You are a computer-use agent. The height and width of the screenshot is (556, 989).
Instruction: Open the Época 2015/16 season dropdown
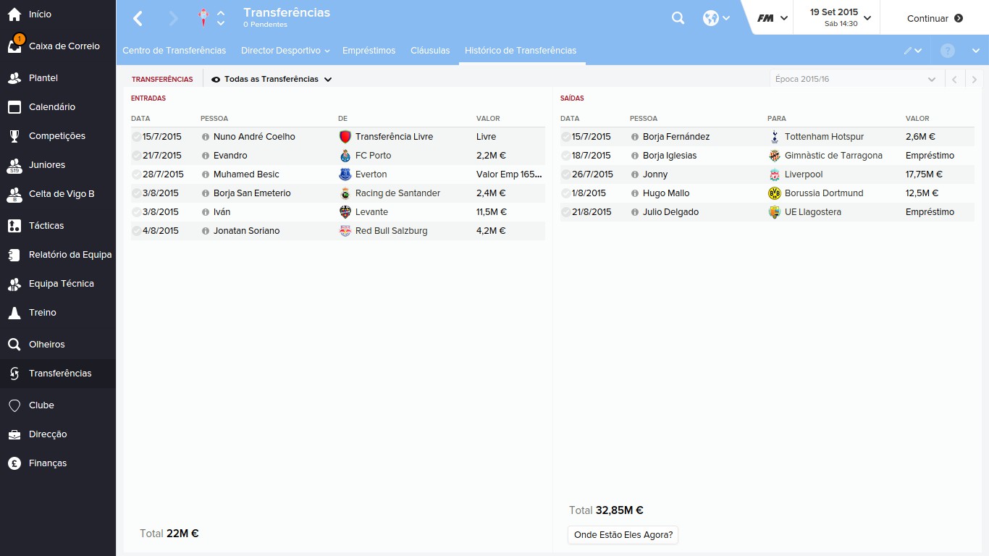(x=857, y=79)
